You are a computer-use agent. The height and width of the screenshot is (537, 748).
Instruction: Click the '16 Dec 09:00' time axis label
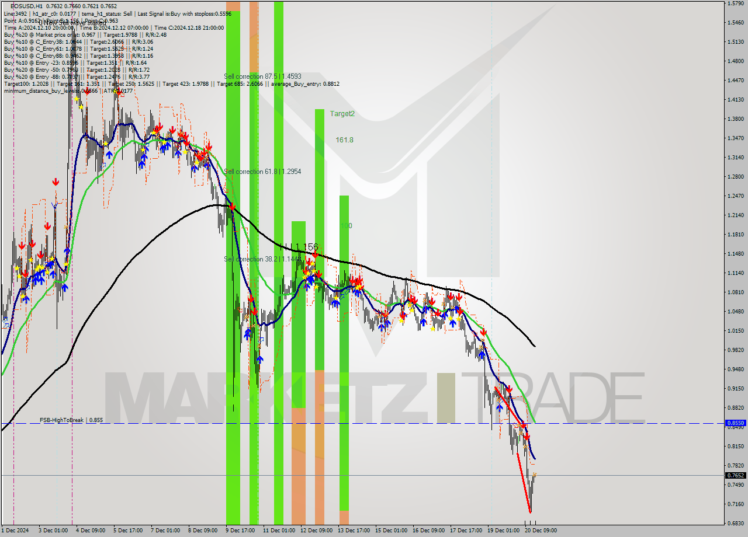428,531
